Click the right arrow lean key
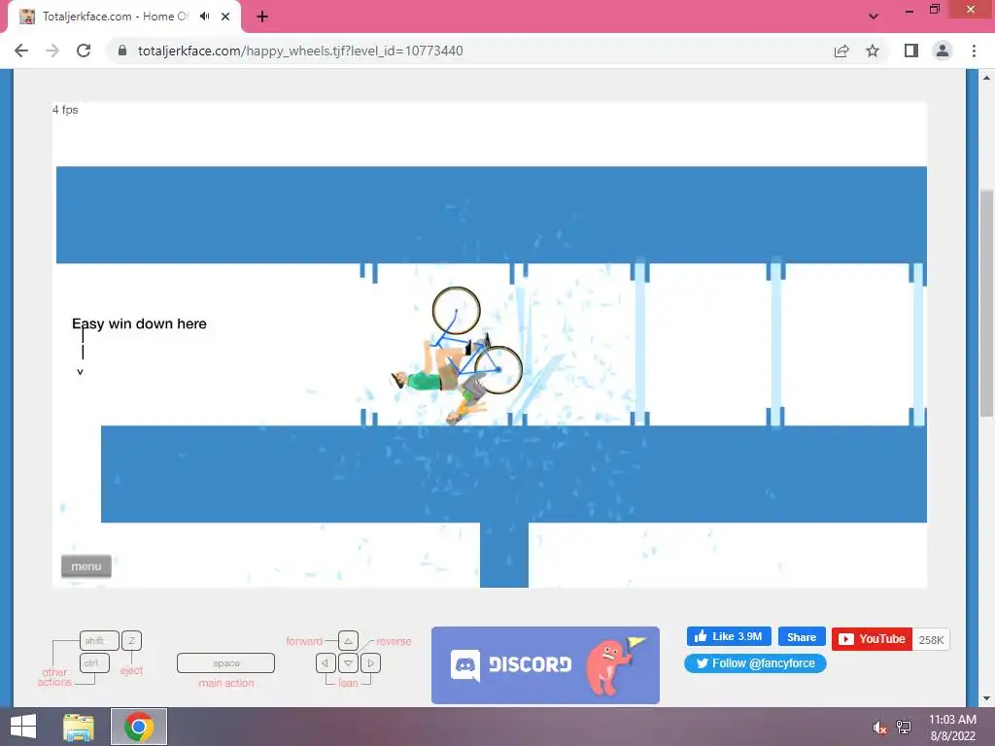This screenshot has width=995, height=746. coord(370,663)
